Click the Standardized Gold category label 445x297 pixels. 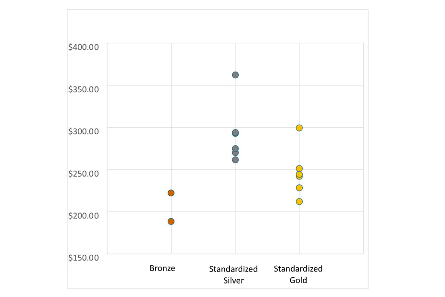298,274
